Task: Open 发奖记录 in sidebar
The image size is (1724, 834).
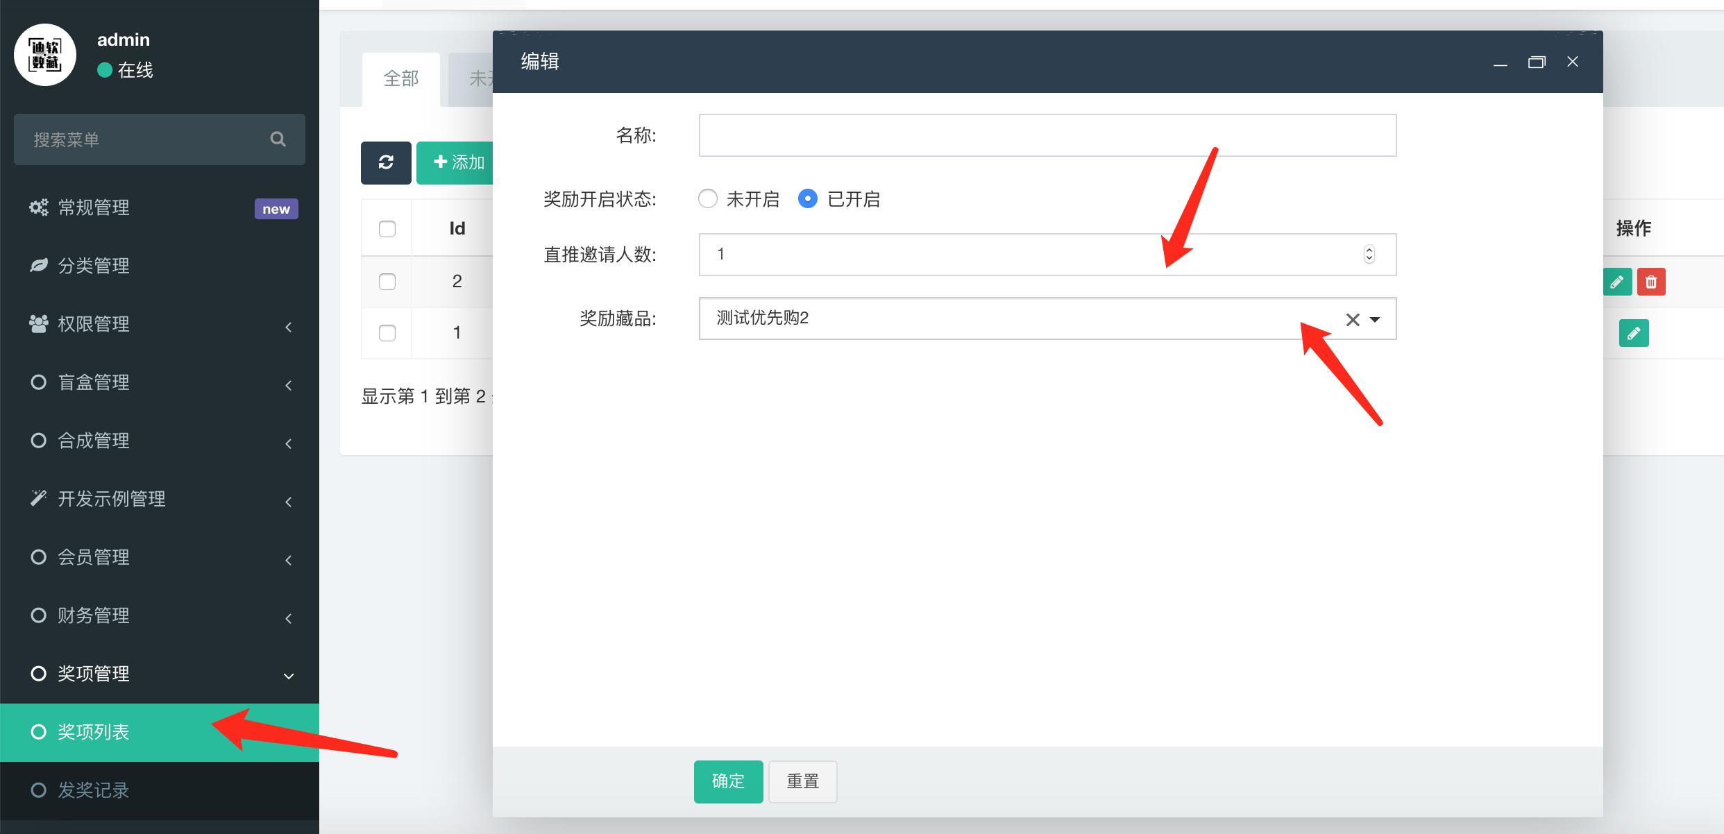Action: click(x=94, y=790)
